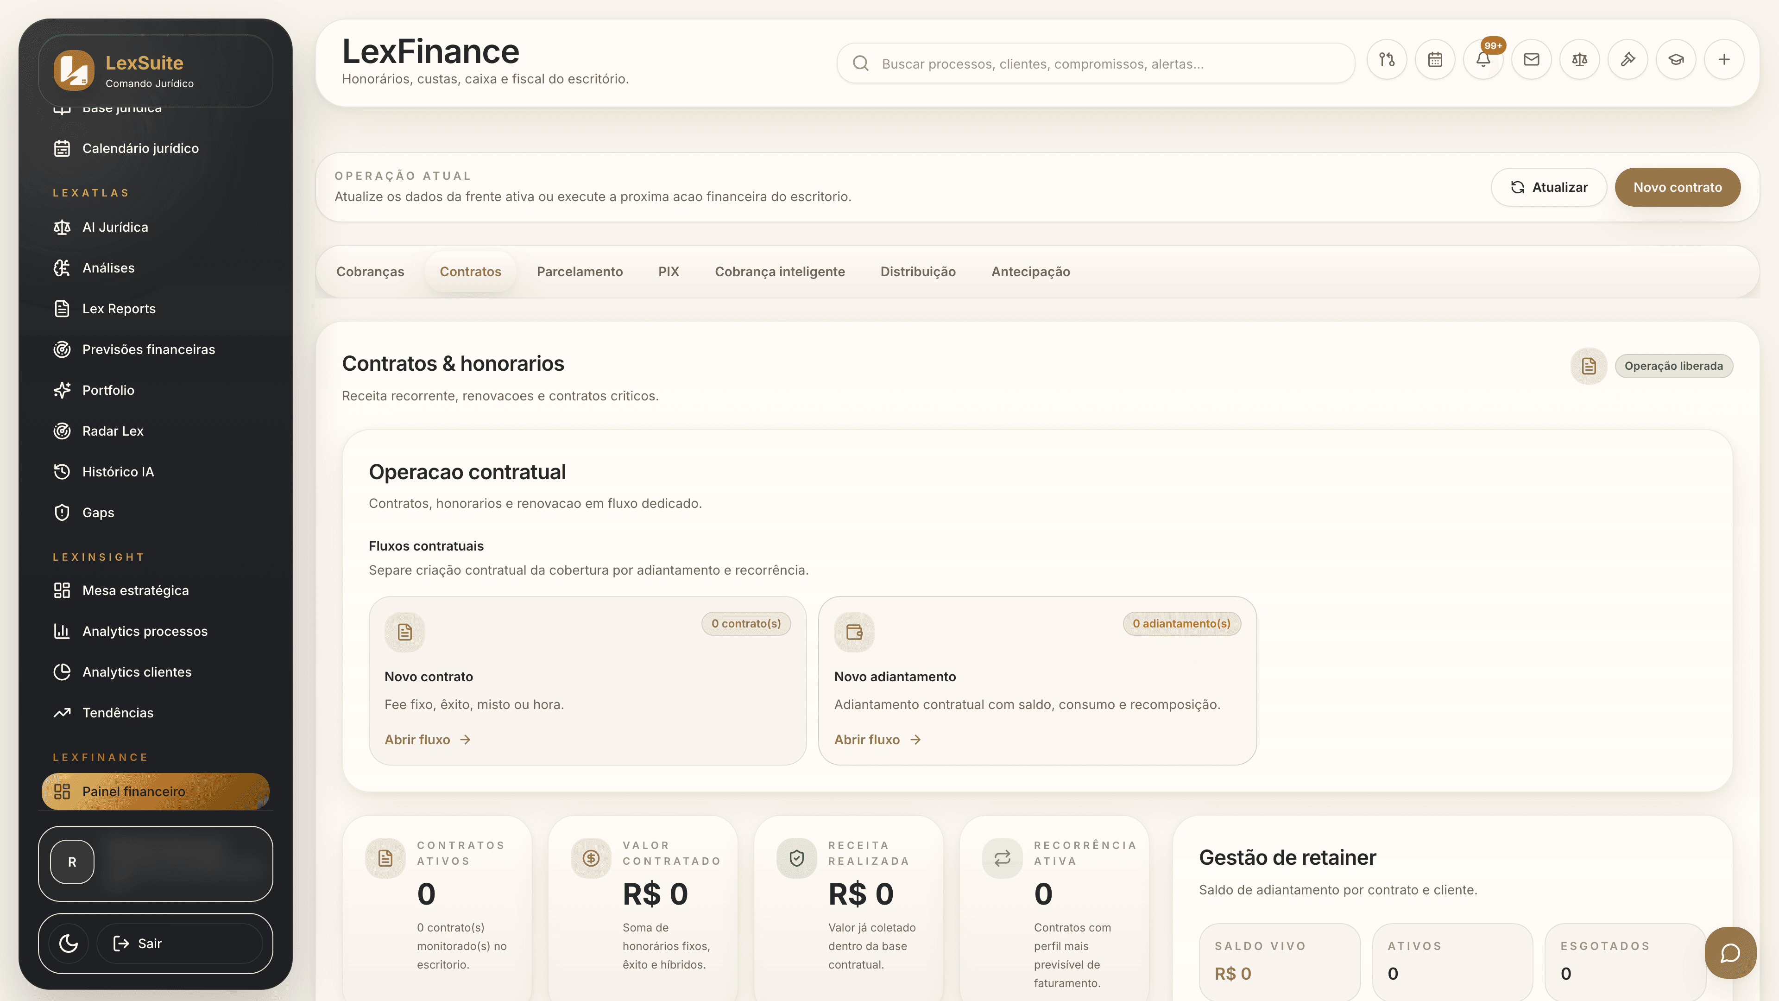Viewport: 1779px width, 1001px height.
Task: Click the Atualizar button
Action: [1548, 186]
